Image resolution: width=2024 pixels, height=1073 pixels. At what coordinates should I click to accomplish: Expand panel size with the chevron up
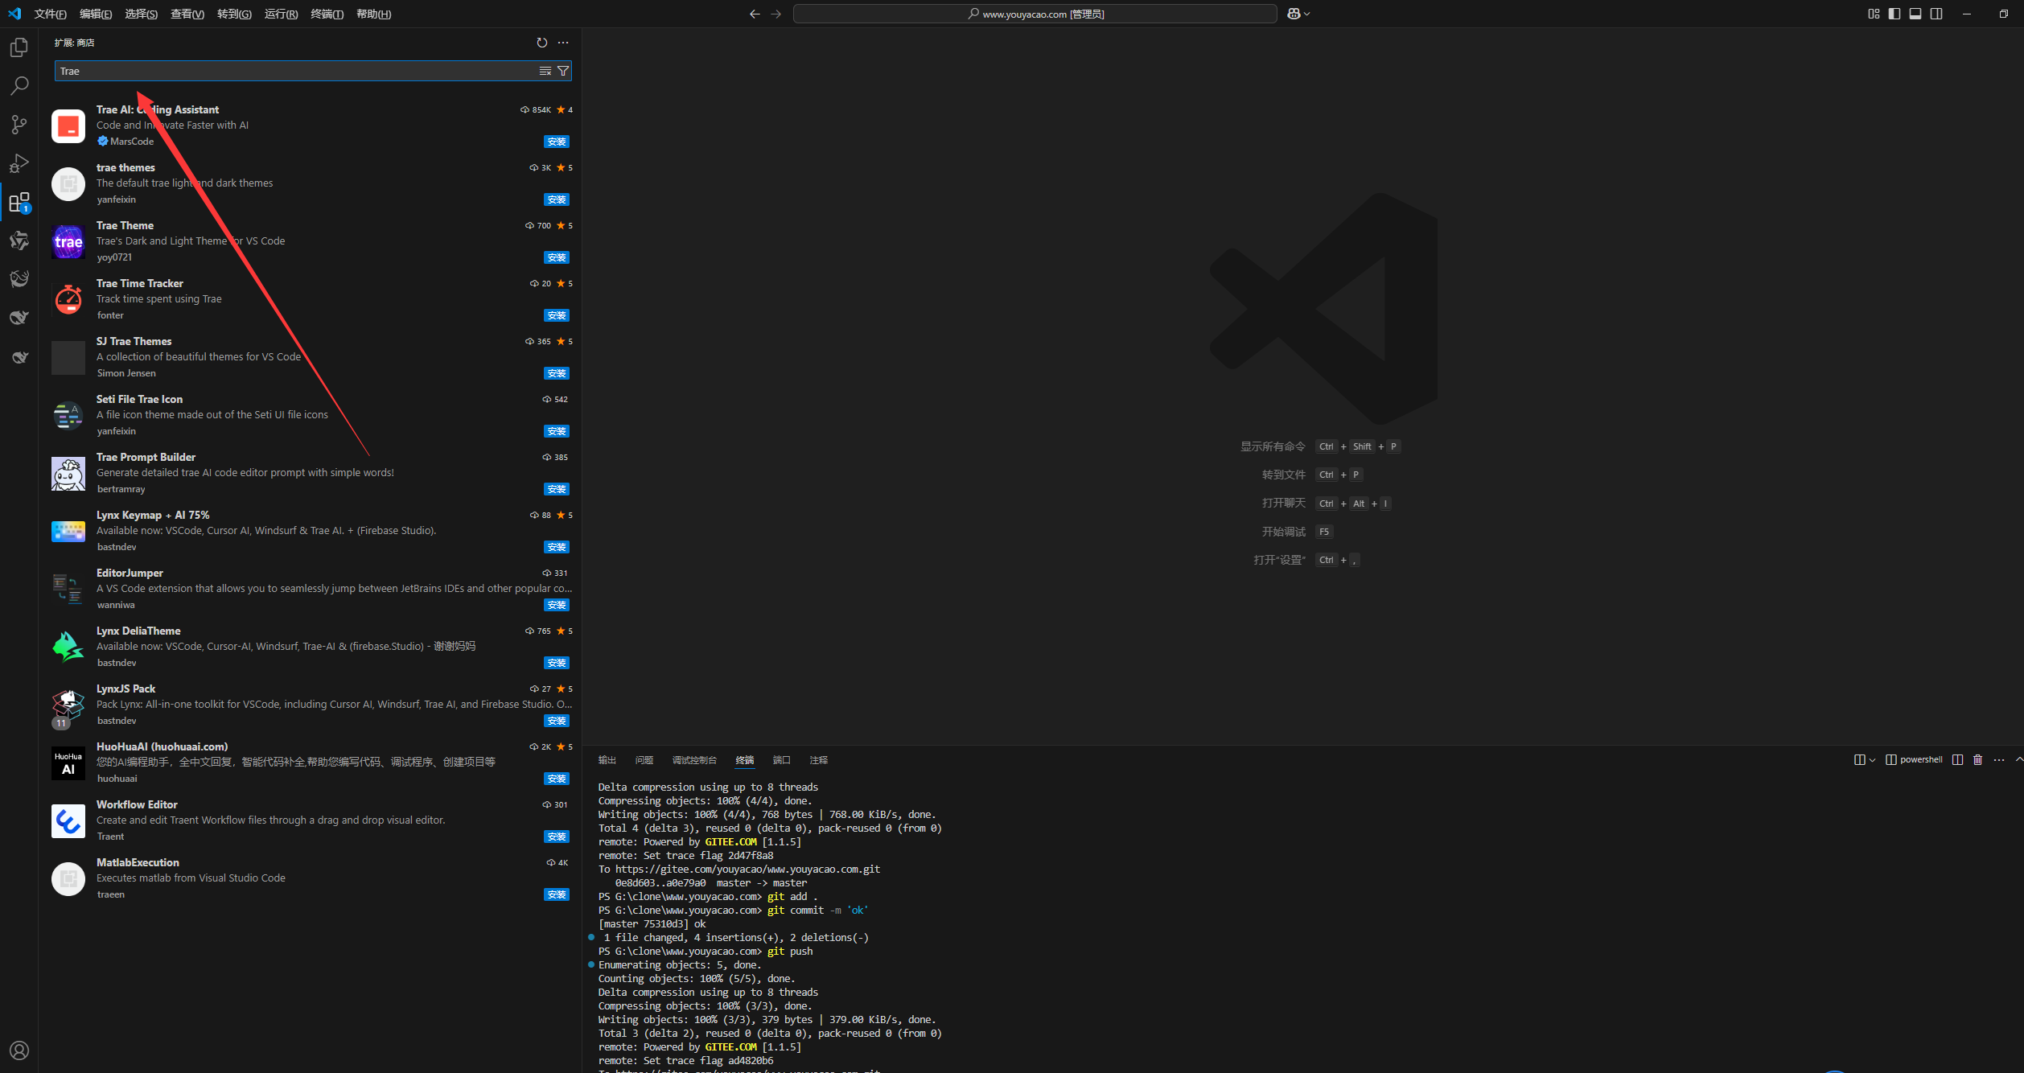click(x=2018, y=760)
